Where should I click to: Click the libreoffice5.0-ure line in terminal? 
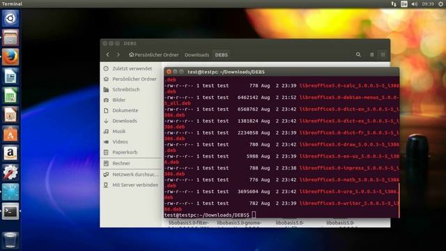click(x=282, y=192)
